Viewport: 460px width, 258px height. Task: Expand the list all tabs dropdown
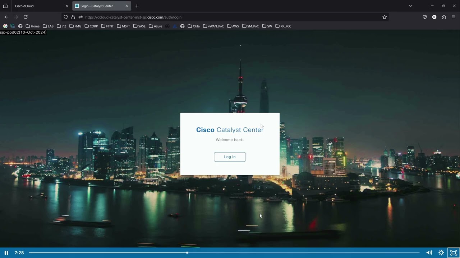click(x=411, y=6)
